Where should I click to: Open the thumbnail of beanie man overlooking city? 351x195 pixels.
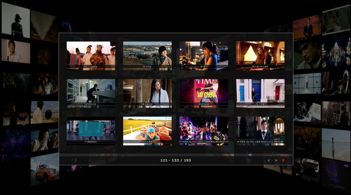pyautogui.click(x=147, y=55)
